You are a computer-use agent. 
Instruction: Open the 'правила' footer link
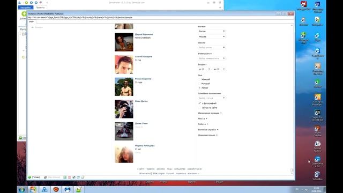151,169
